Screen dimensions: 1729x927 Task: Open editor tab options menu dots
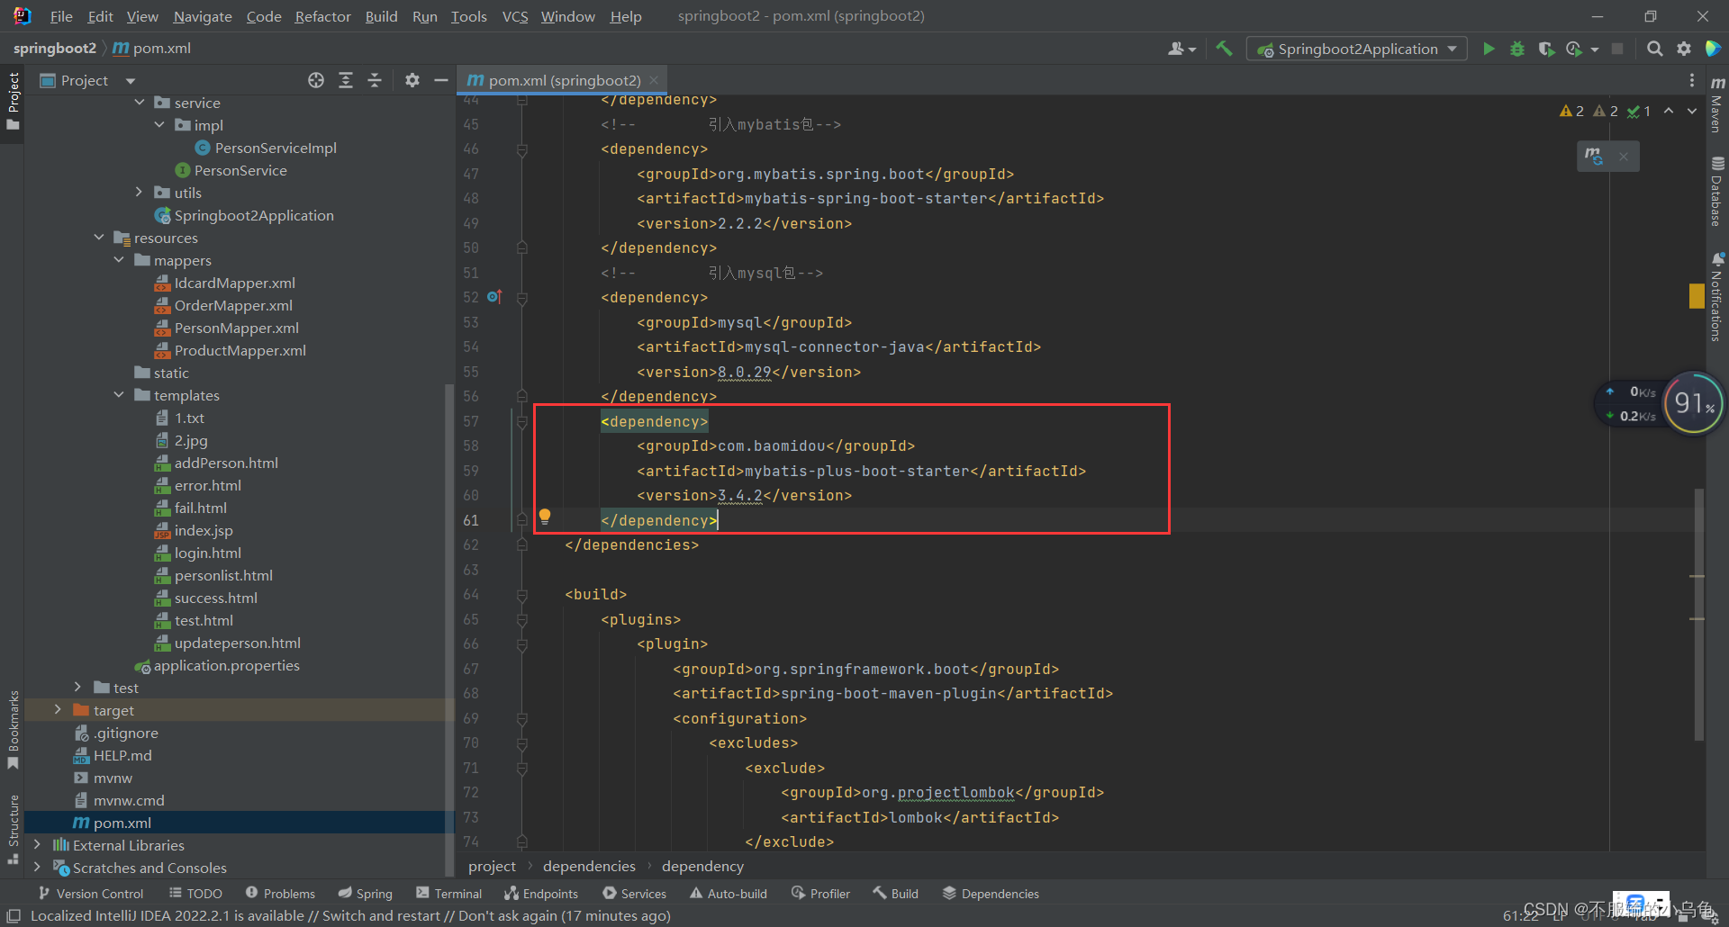(1691, 80)
